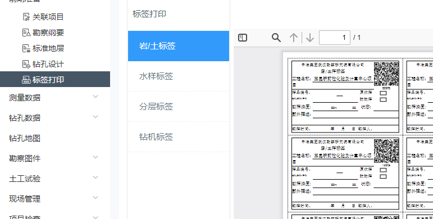Select the 水样标签 tab
Viewport: 433px width, 219px height.
[179, 76]
